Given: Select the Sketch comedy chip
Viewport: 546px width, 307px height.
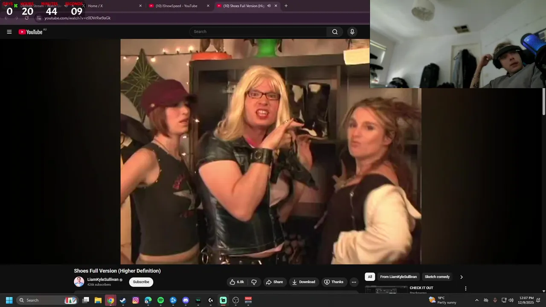Looking at the screenshot, I should [x=437, y=277].
